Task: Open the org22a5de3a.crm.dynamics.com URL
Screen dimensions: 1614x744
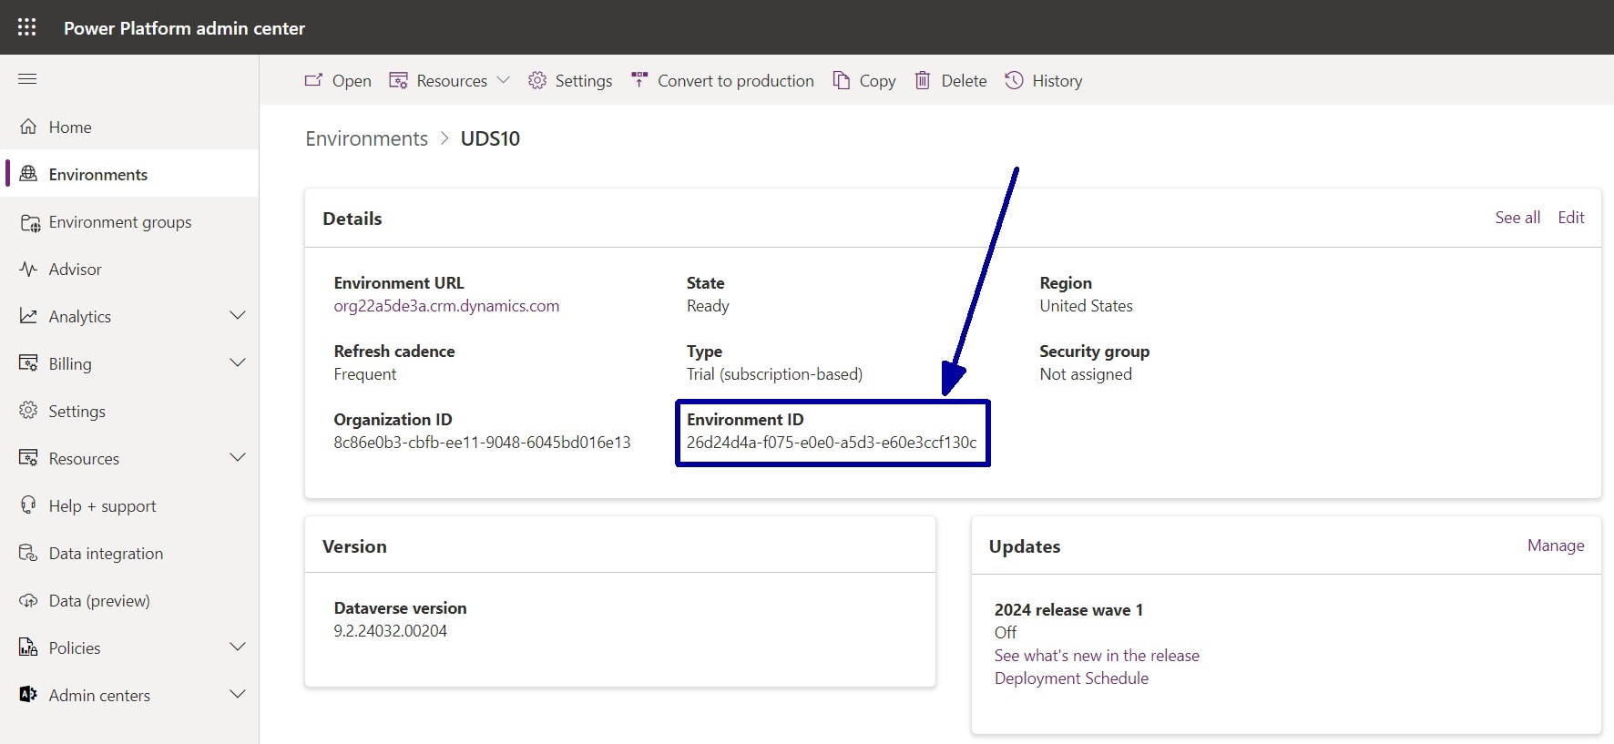Action: [x=446, y=306]
